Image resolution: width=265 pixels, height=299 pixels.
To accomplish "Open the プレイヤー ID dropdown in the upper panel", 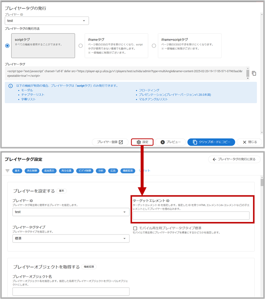I will [x=47, y=21].
